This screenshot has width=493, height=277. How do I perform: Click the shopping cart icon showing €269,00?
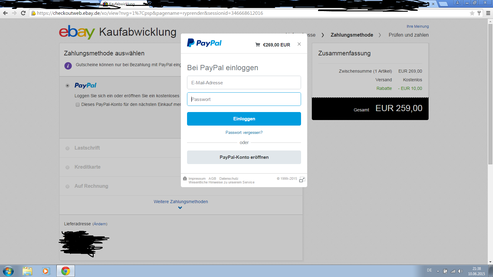pos(258,45)
